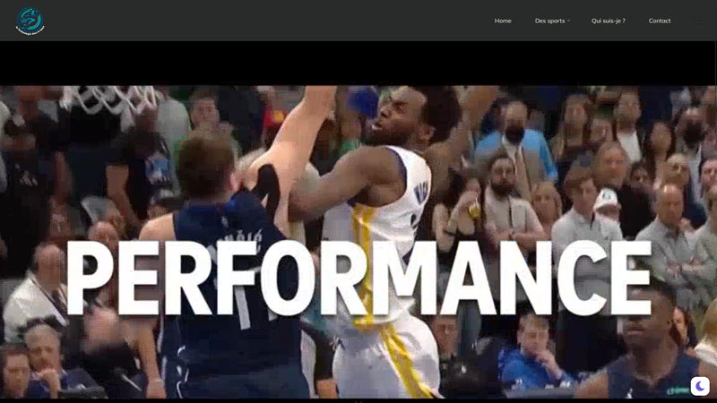This screenshot has height=403, width=717.
Task: Click the black band above the video
Action: point(358,63)
